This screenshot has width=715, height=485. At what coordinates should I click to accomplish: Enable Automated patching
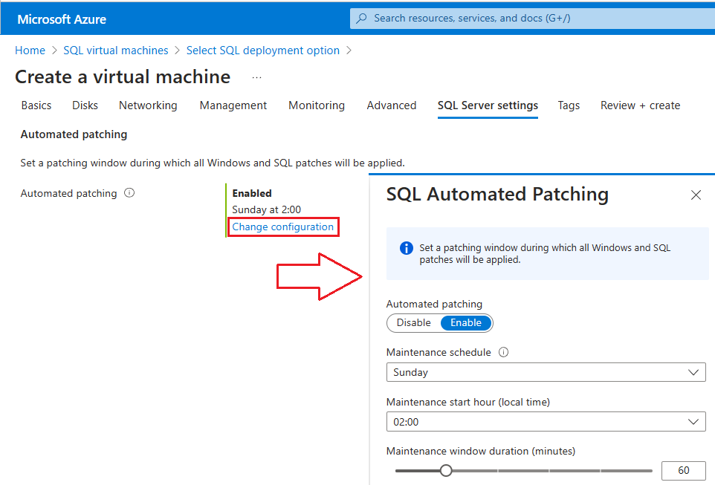point(466,322)
